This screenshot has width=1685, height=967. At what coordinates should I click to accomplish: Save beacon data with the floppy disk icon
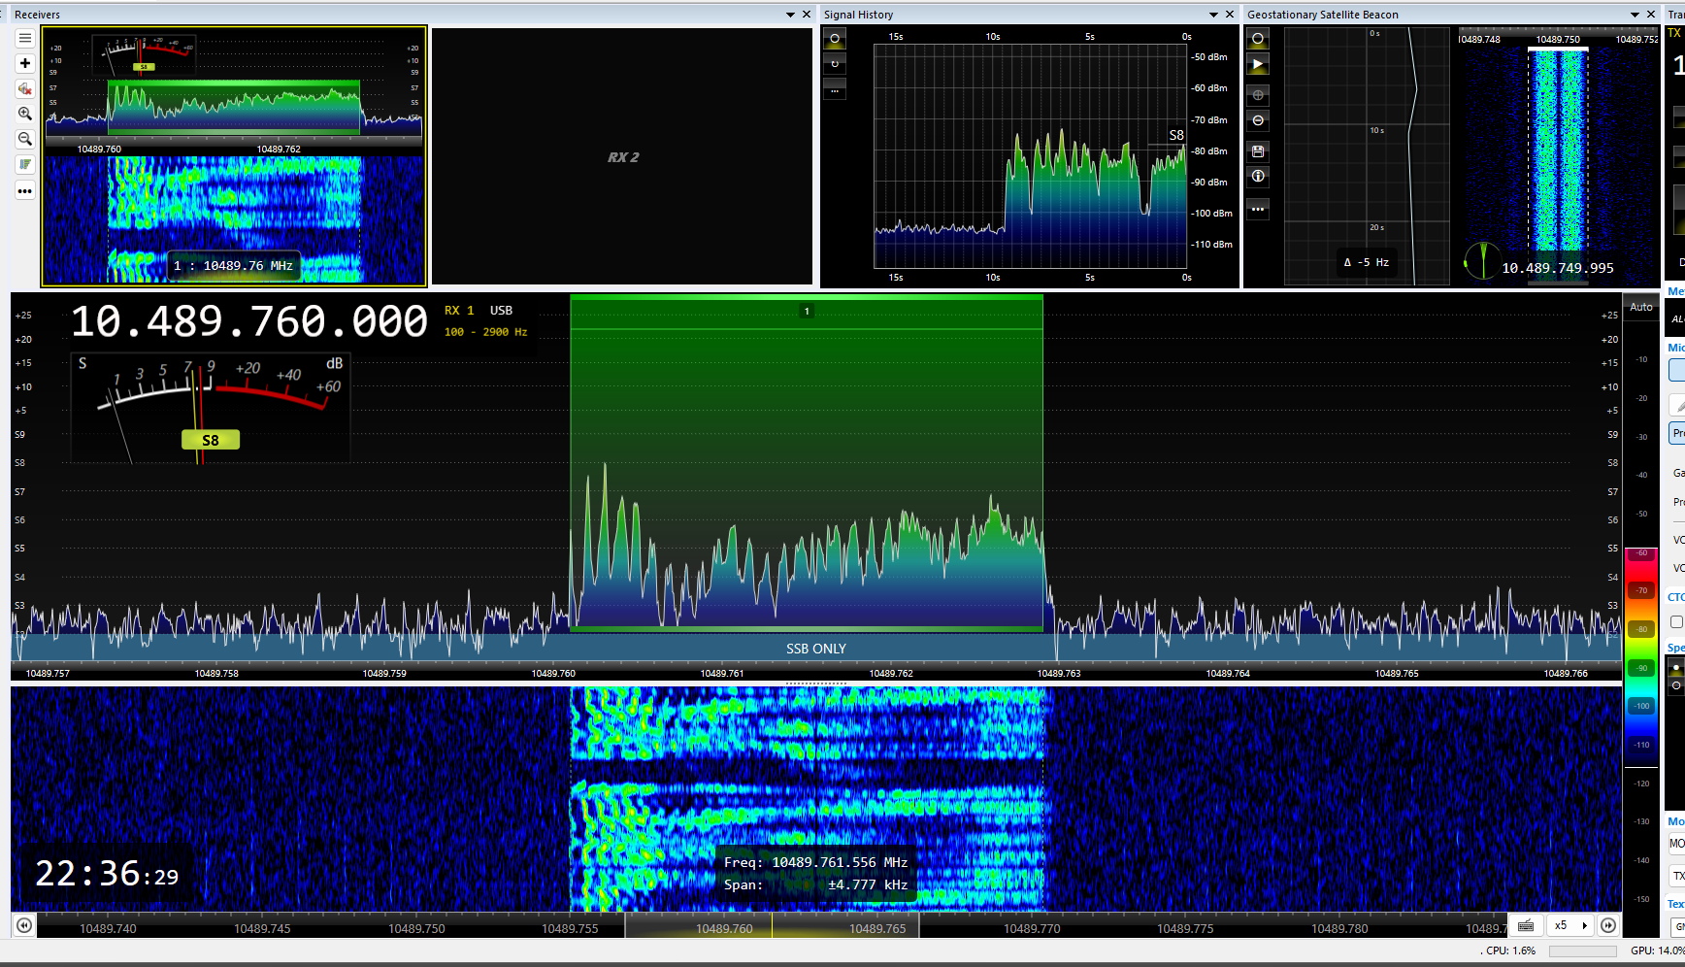(x=1258, y=151)
